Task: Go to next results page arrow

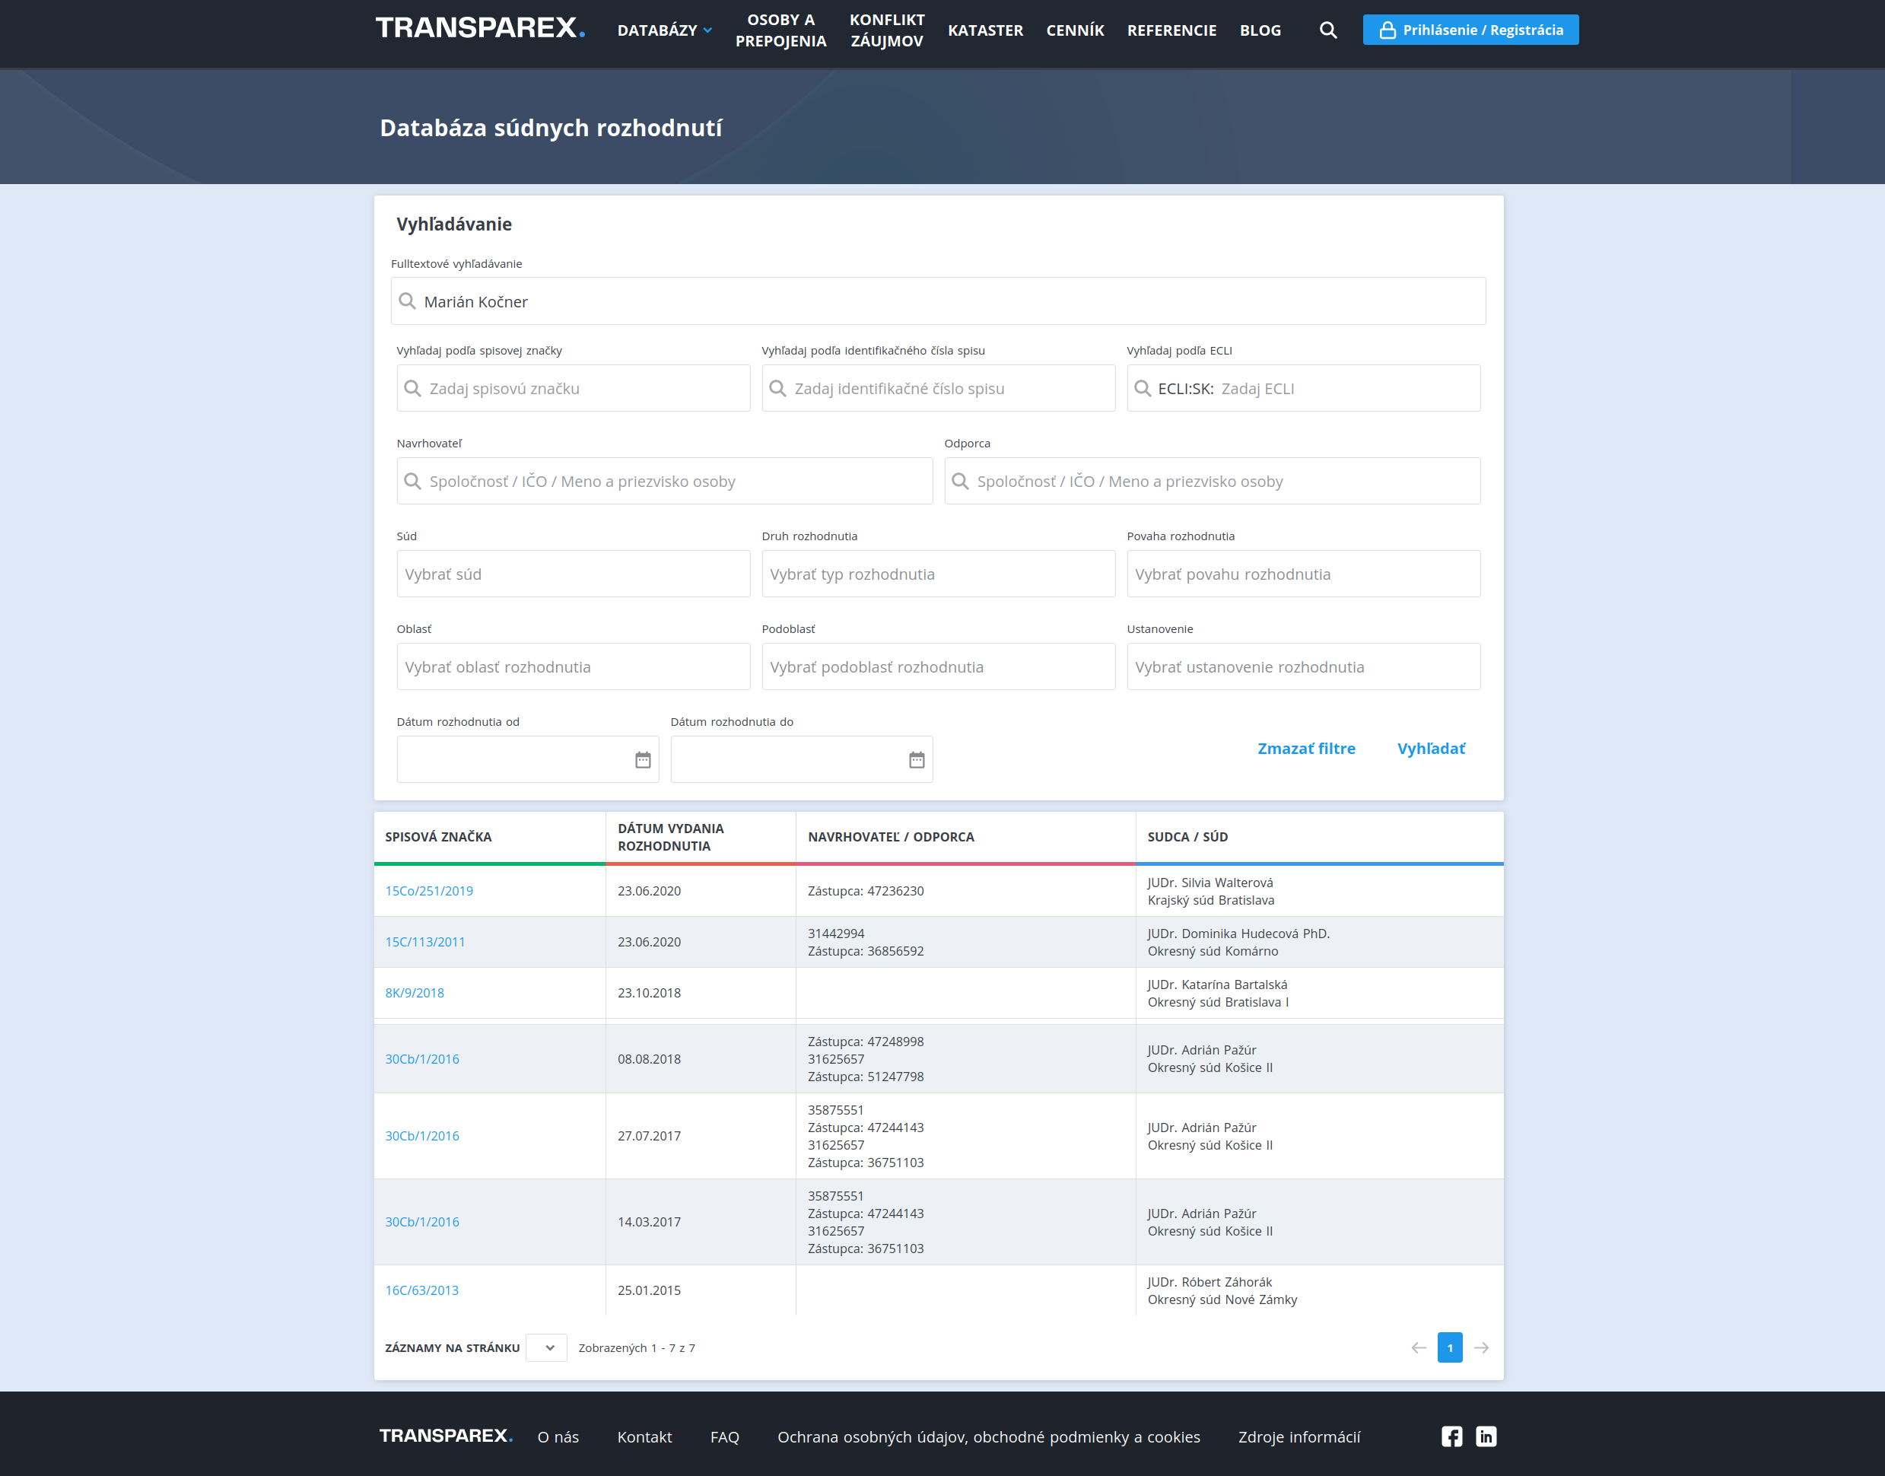Action: click(x=1481, y=1348)
